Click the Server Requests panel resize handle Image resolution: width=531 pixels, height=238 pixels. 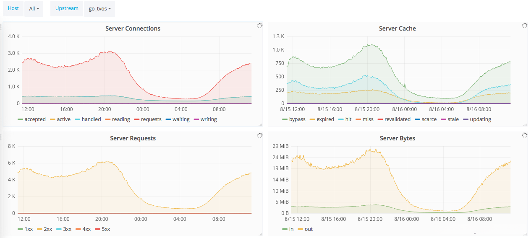[x=261, y=234]
